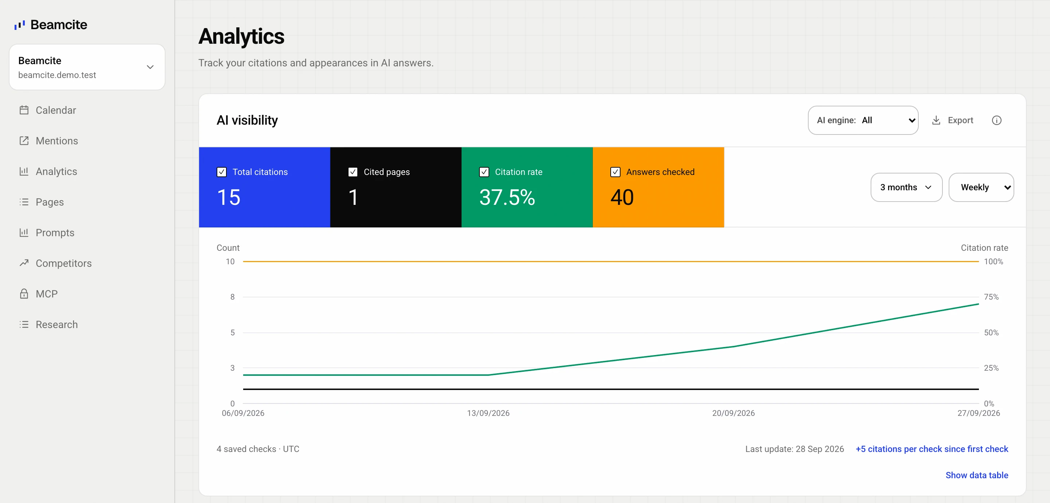Open the AI engine dropdown
The image size is (1050, 503).
[x=863, y=120]
